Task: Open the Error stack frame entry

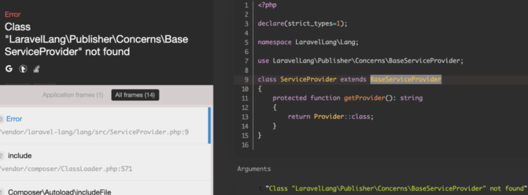Action: [104, 125]
